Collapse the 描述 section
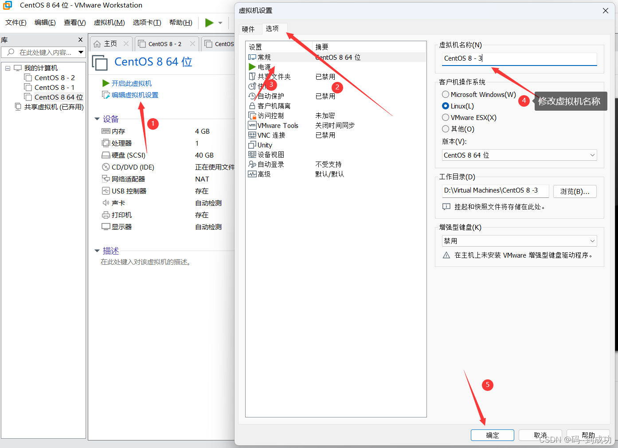This screenshot has height=448, width=618. [97, 251]
